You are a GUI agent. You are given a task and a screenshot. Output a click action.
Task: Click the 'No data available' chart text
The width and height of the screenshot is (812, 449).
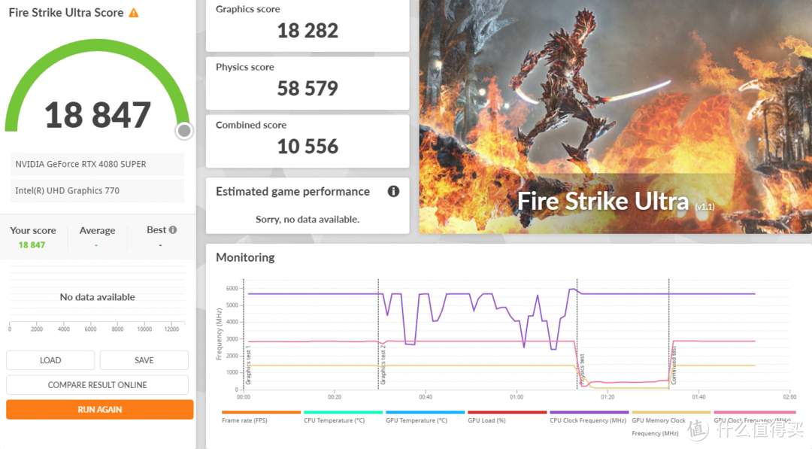(97, 297)
